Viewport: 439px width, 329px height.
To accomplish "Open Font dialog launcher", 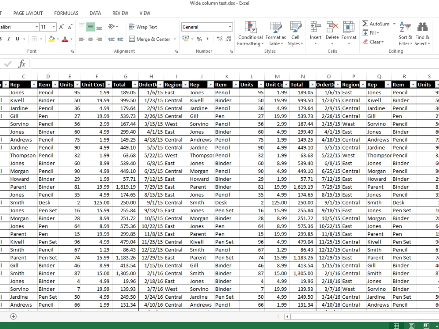I will click(x=72, y=51).
